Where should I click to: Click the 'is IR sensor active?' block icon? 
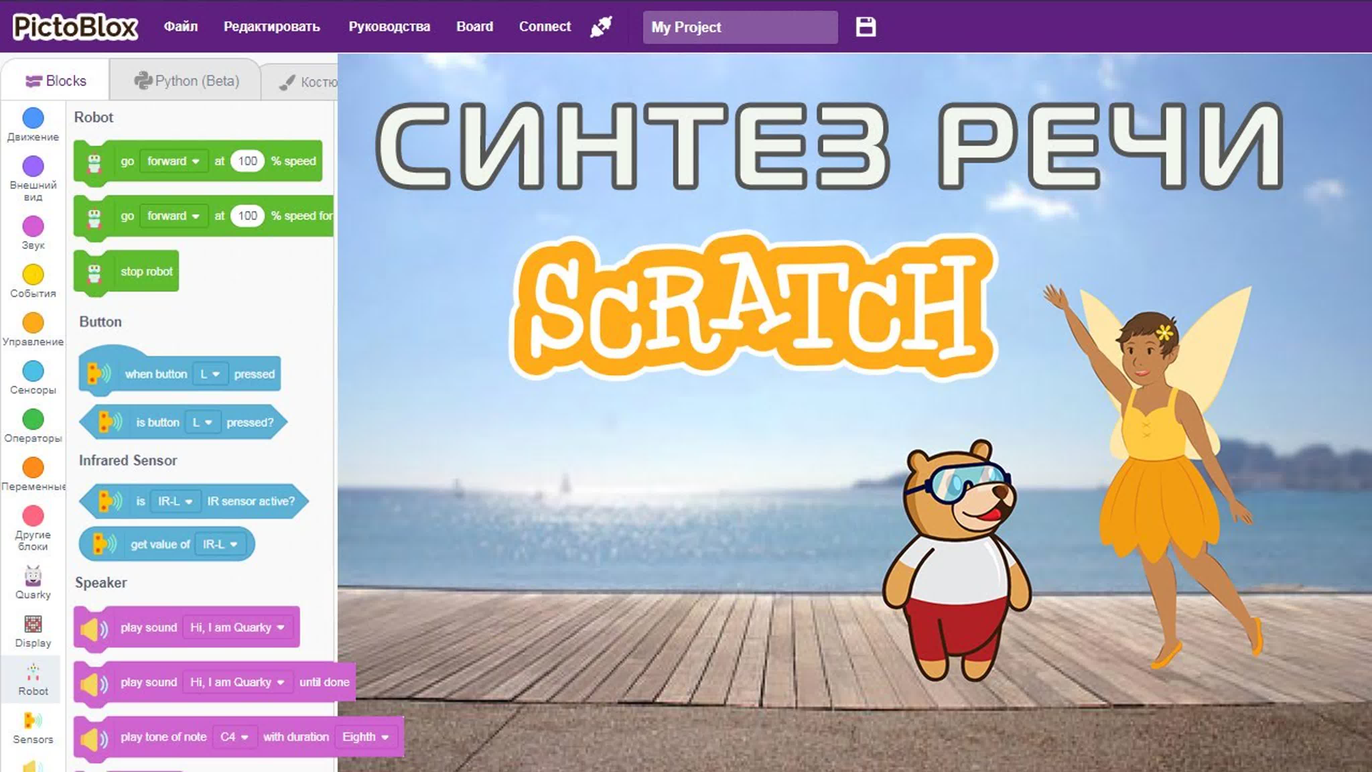[110, 501]
